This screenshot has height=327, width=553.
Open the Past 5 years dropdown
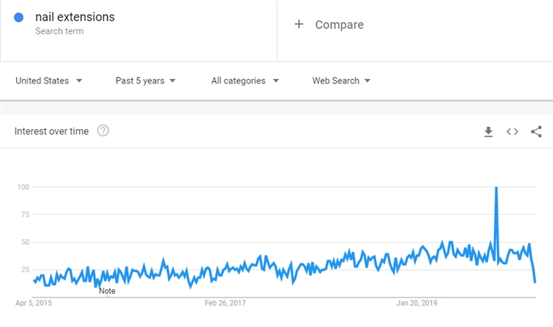click(145, 80)
